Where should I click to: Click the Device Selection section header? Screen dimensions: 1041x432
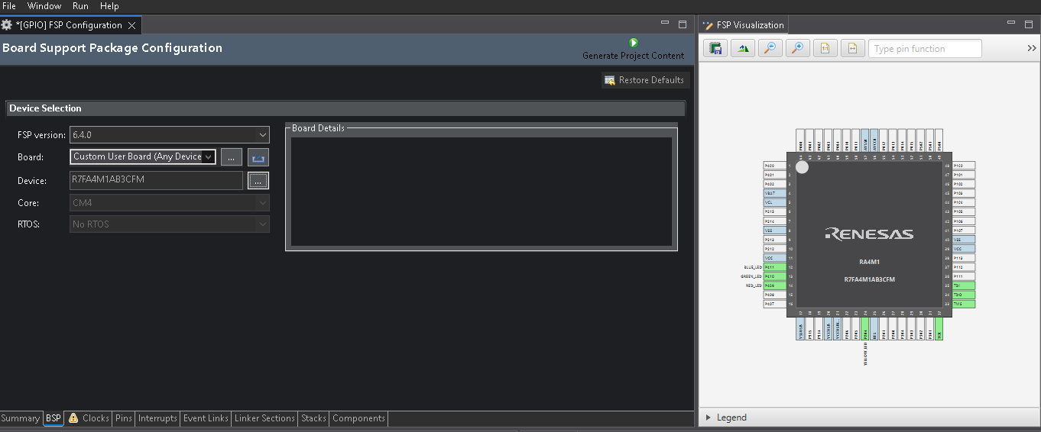click(345, 108)
